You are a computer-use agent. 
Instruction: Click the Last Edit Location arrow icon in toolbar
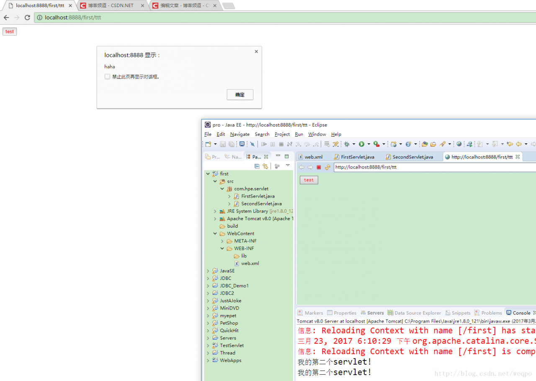coord(510,144)
